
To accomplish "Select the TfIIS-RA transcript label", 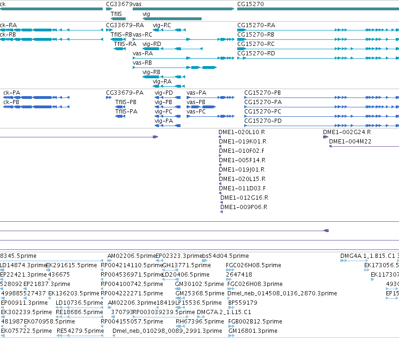I will point(125,44).
